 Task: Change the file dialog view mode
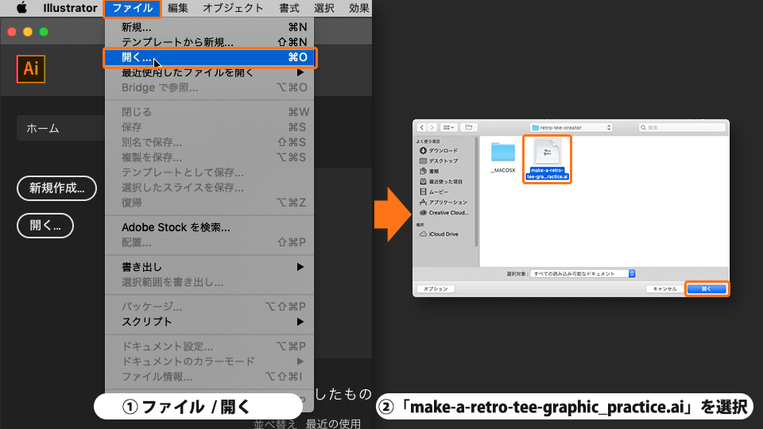(448, 127)
